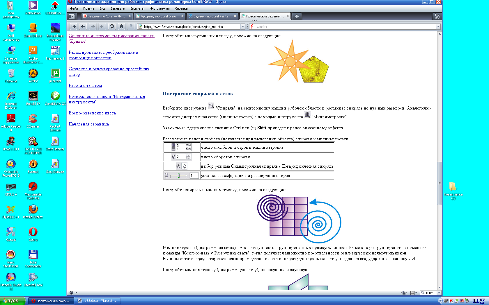Viewport: 489px width, 305px height.
Task: Open a new tab with plus button
Action: point(297,17)
